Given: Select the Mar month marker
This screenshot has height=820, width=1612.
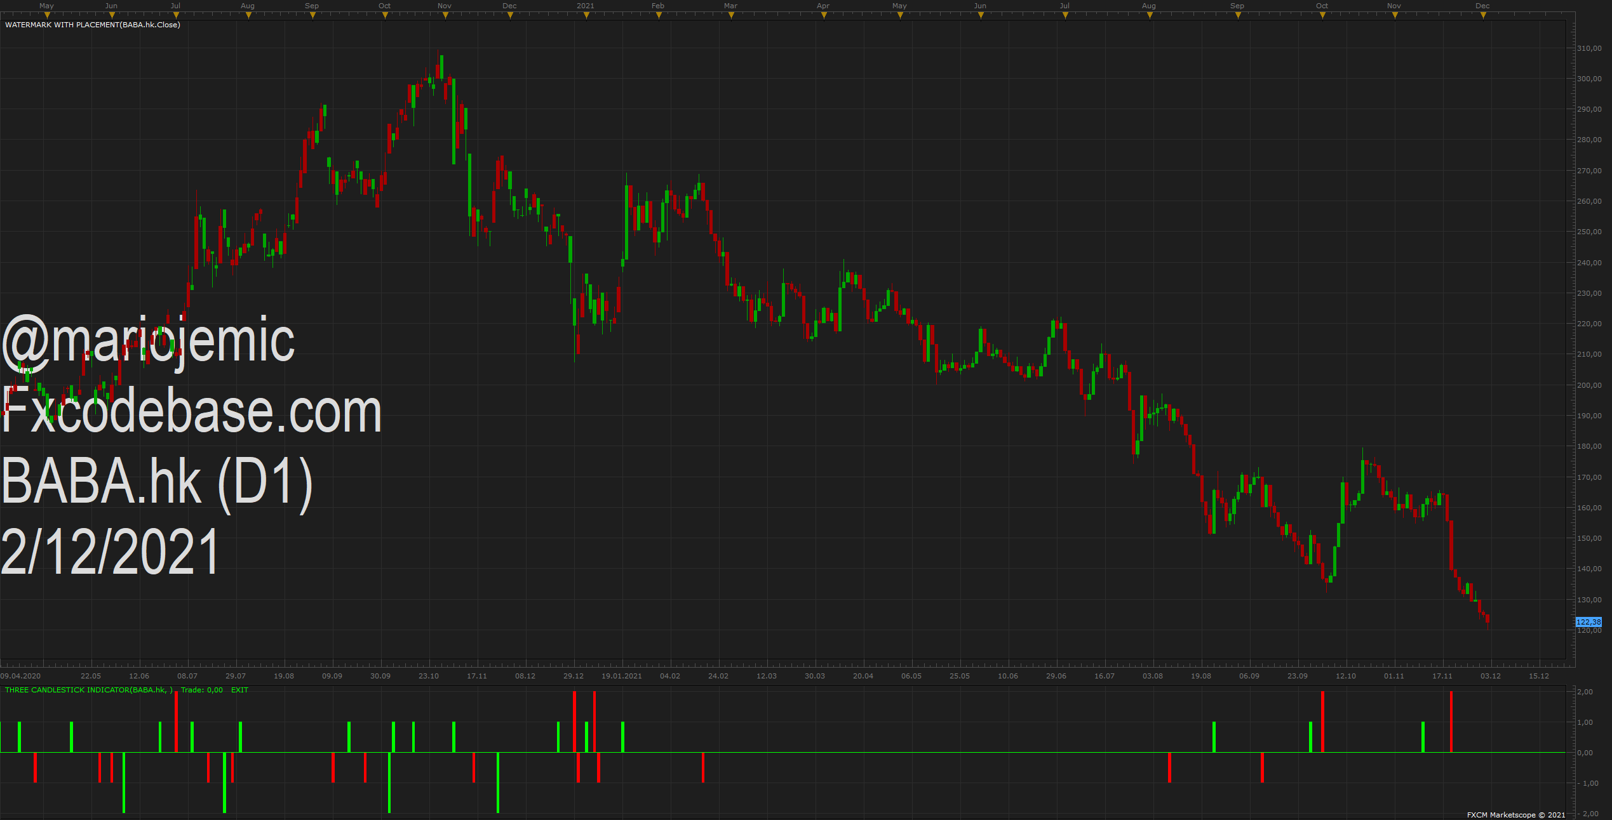Looking at the screenshot, I should pyautogui.click(x=730, y=6).
